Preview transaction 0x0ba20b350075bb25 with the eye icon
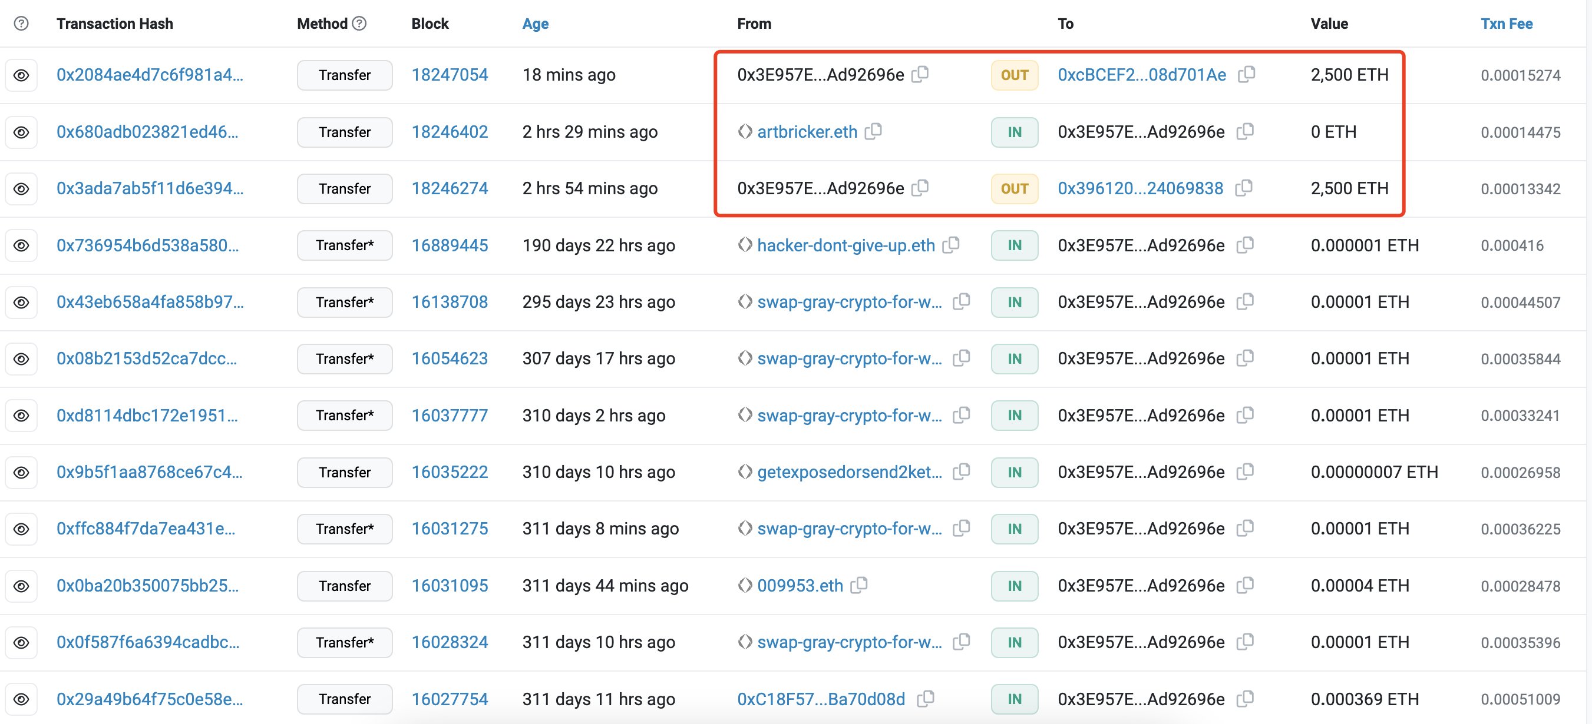 click(x=21, y=586)
